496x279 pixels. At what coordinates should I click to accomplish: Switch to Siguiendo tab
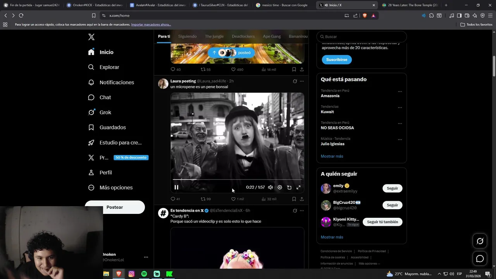coord(188,36)
